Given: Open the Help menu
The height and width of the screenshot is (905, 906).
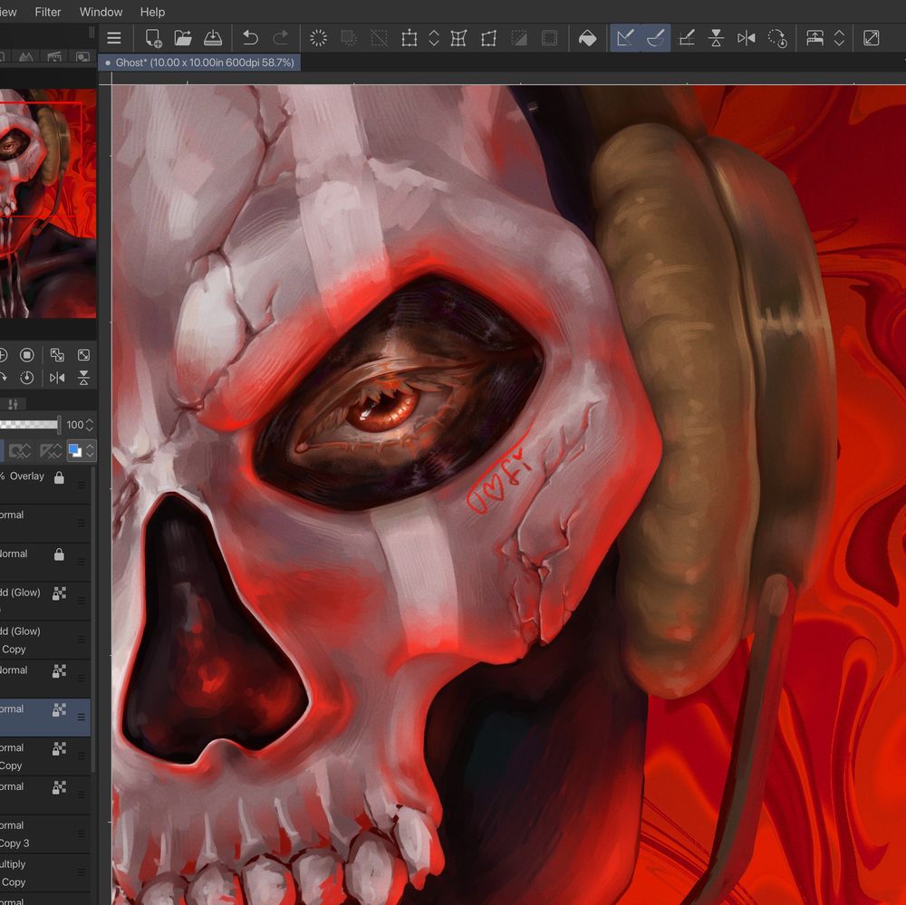Looking at the screenshot, I should pos(152,12).
